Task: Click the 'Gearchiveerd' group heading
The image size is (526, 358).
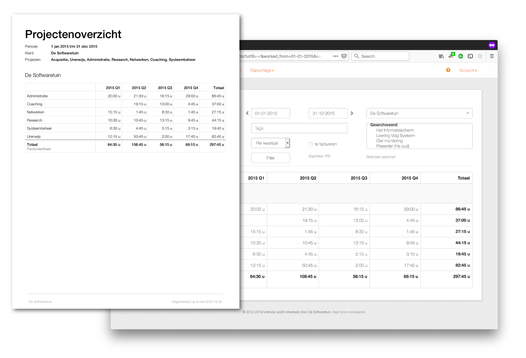Action: (x=384, y=125)
